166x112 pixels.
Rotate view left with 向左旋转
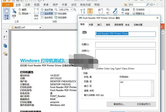pyautogui.click(x=61, y=14)
